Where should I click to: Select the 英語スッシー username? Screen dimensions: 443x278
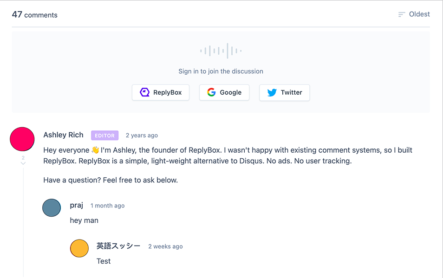point(118,246)
